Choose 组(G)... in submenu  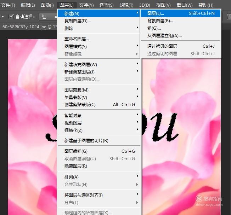(x=180, y=28)
